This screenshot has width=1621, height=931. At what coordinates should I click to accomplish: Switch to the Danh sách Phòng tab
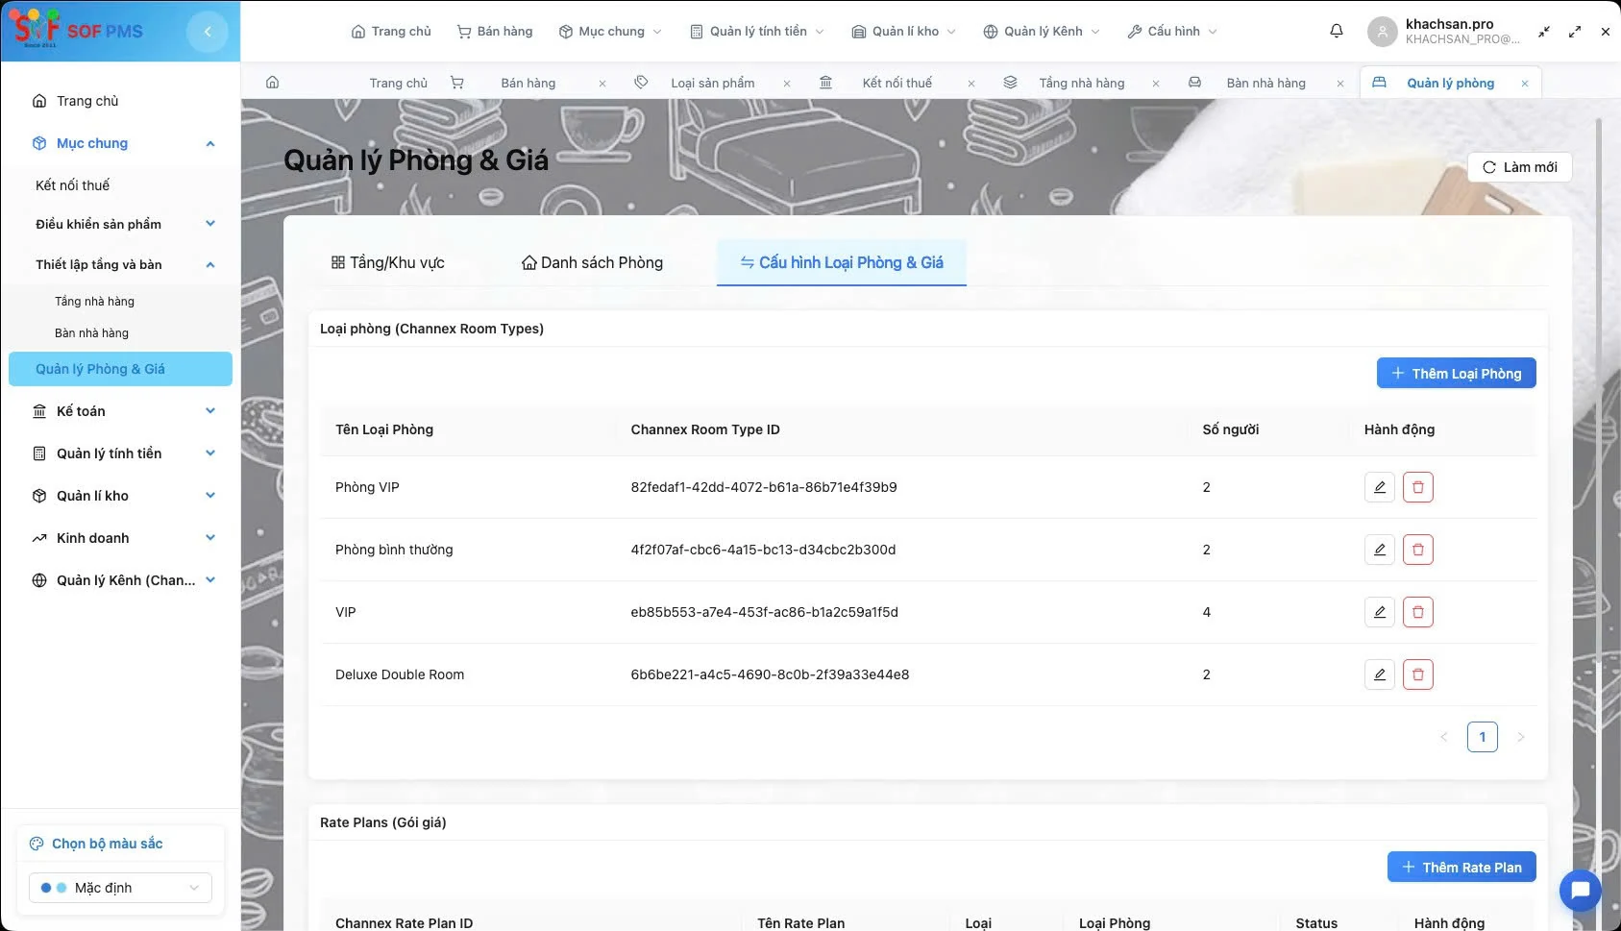(592, 262)
